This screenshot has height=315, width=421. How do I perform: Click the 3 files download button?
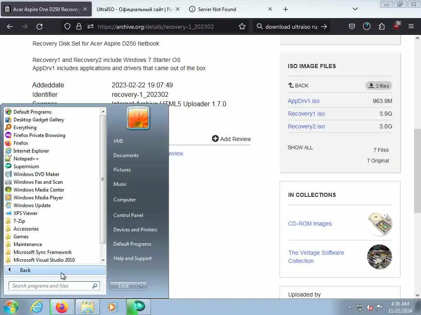pyautogui.click(x=379, y=86)
